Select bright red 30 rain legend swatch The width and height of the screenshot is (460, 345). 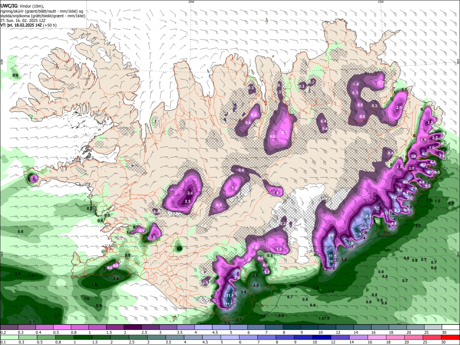[x=451, y=337]
